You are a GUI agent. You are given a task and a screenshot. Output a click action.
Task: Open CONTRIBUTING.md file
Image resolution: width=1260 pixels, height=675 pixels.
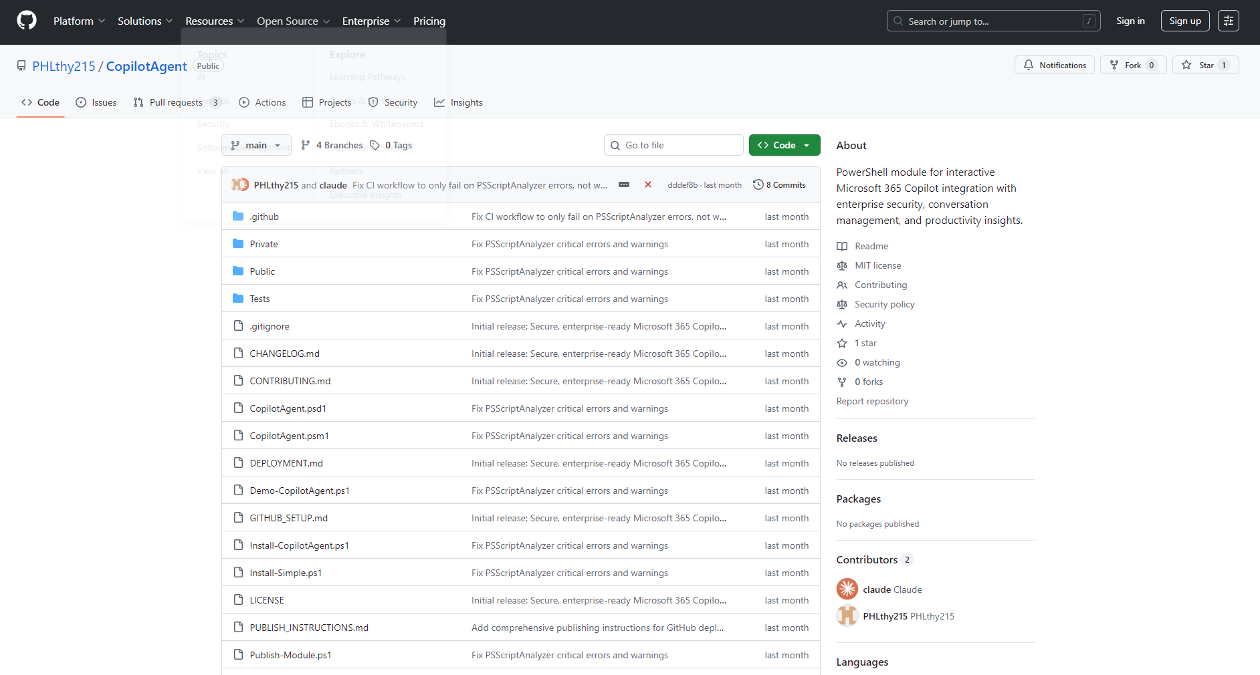coord(290,381)
